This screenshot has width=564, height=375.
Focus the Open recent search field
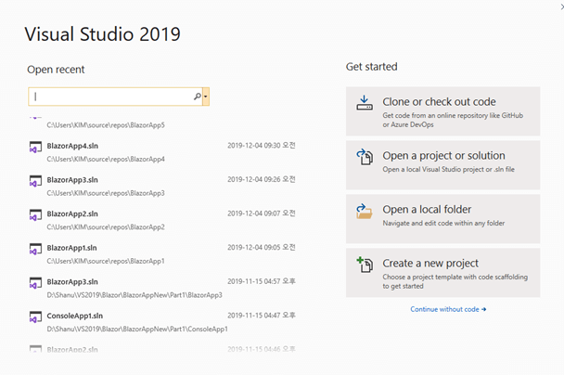point(111,97)
